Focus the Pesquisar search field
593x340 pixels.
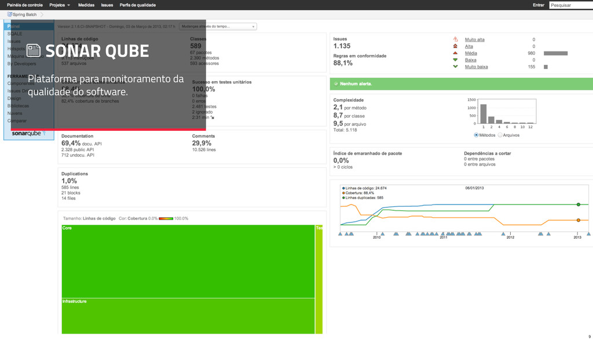(571, 5)
